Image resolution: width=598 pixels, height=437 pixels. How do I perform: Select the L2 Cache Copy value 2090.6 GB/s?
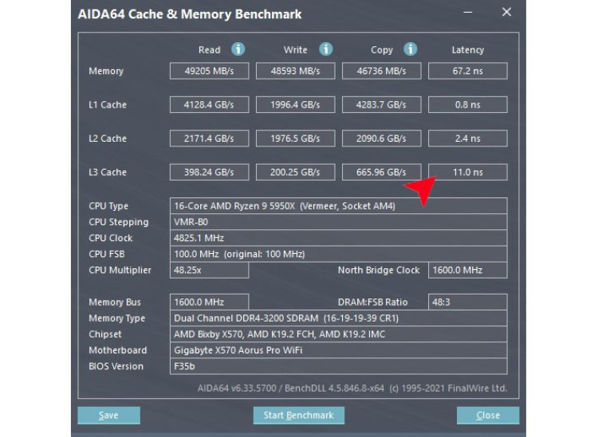(381, 139)
